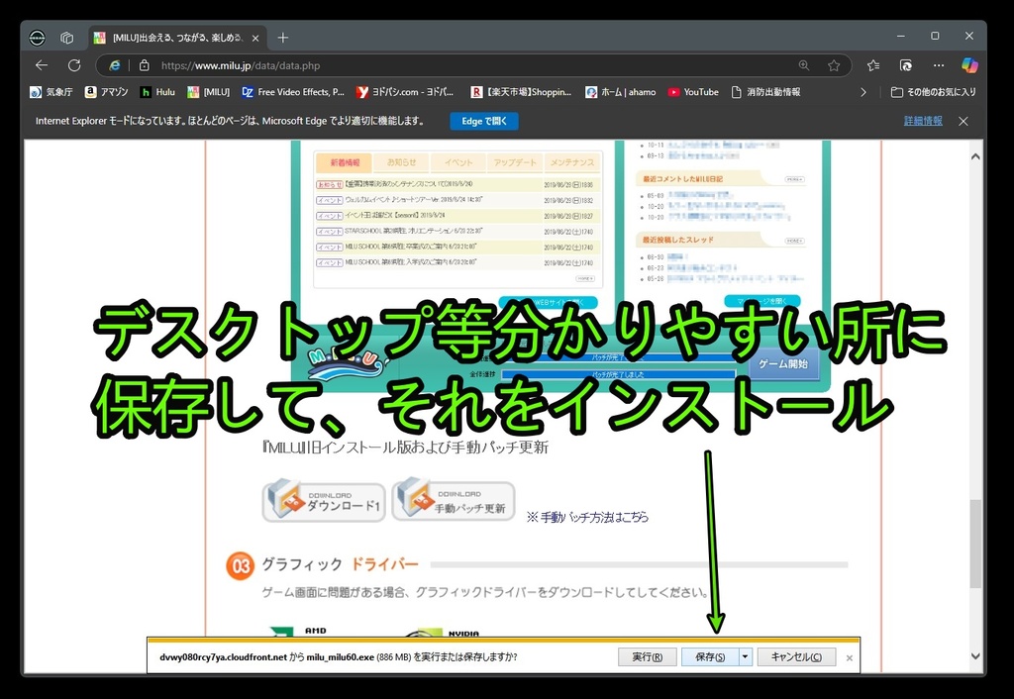Open MORE beside 最近コメントしたMILU日記

click(x=795, y=179)
